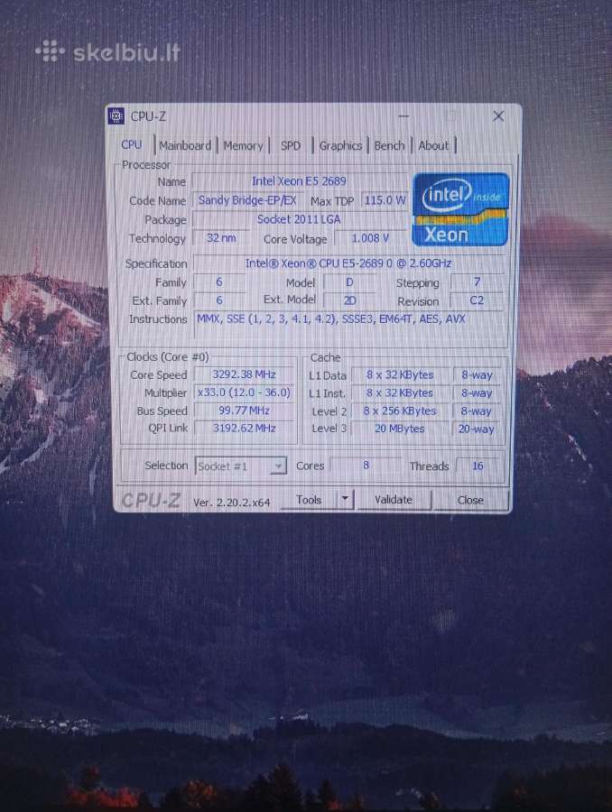Click the Level 3 value 20 MBytes
612x812 pixels.
(400, 429)
